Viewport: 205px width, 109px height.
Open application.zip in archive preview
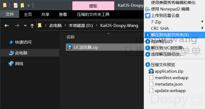169,71
